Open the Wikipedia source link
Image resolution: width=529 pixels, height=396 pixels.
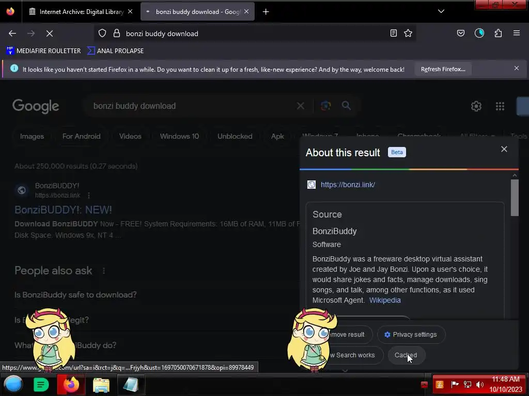pos(385,300)
